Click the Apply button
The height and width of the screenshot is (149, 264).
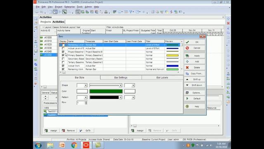point(195,55)
